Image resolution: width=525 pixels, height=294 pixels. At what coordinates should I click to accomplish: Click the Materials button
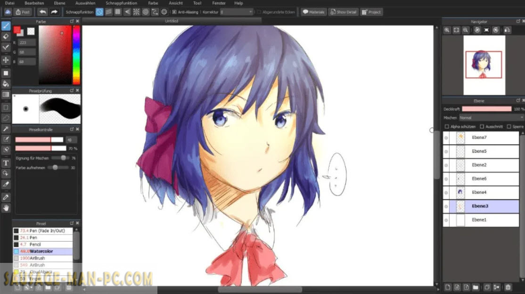[x=313, y=12]
